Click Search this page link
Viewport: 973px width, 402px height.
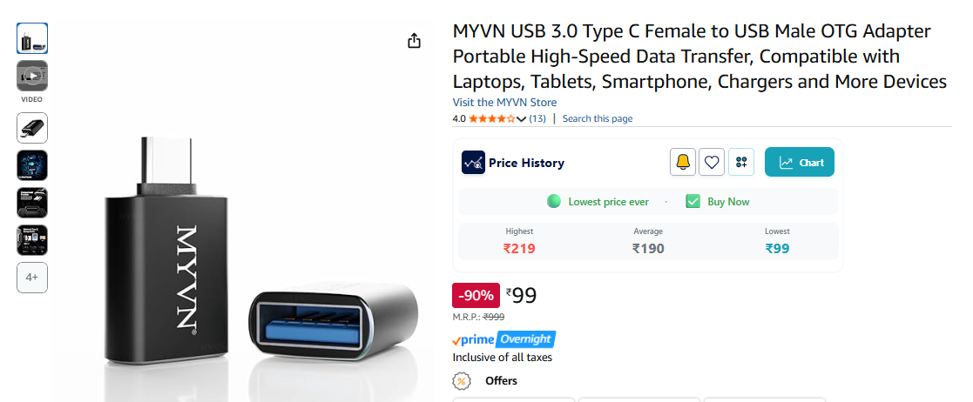click(598, 119)
